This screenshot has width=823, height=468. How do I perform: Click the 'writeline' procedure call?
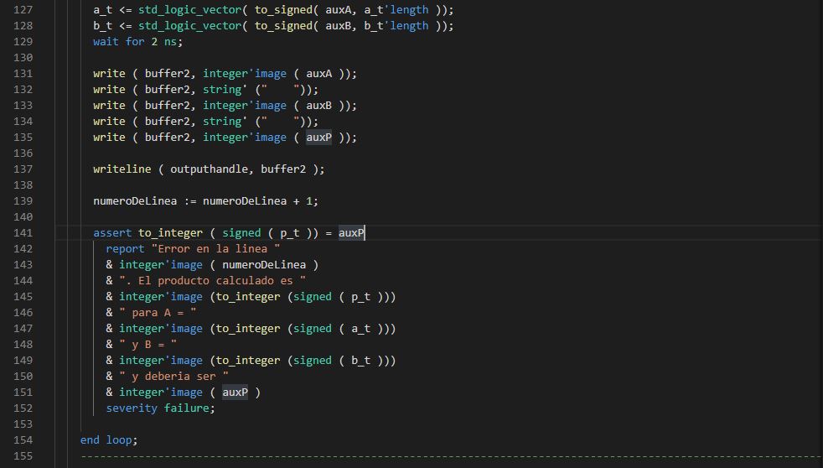[x=122, y=169]
